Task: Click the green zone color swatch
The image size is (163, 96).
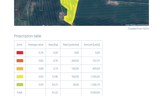Action: (x=20, y=85)
